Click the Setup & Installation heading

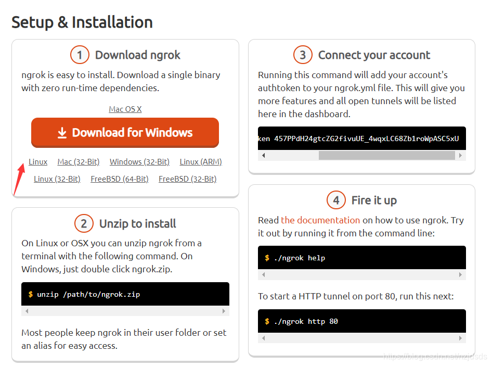(82, 22)
